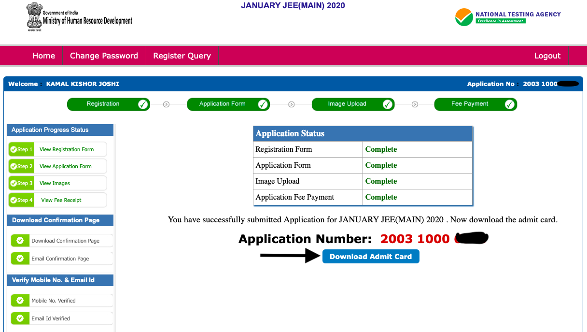Click checkmark icon beside Email Confirmation Page
587x332 pixels.
coord(20,259)
